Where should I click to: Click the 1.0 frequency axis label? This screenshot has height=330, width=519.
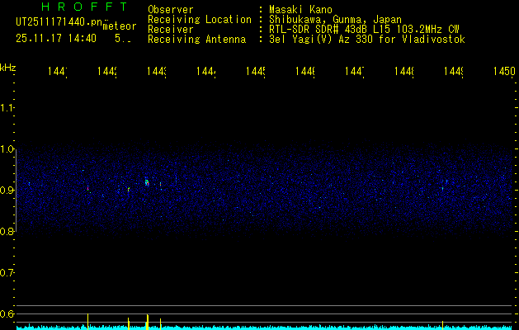pos(7,149)
